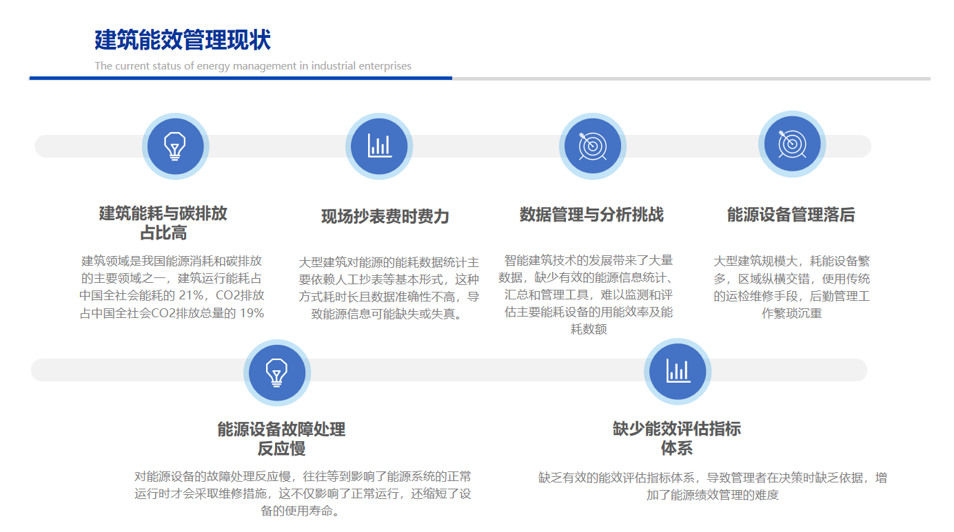Select the target icon above 数据管理与分析挑战
This screenshot has width=954, height=532.
coord(592,146)
